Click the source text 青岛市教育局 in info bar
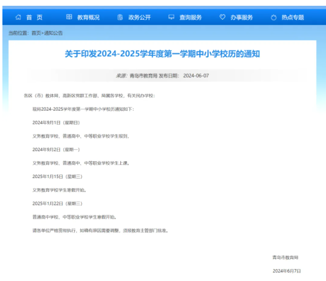The width and height of the screenshot is (326, 281). pyautogui.click(x=143, y=76)
